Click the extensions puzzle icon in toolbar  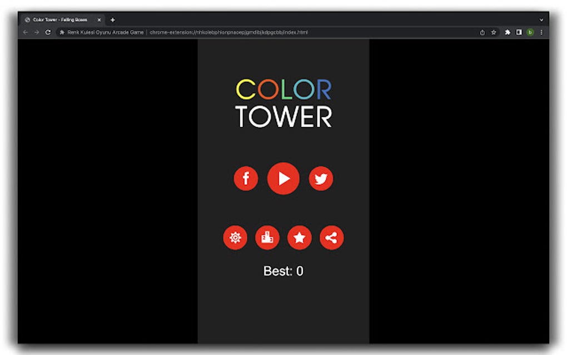(x=508, y=32)
